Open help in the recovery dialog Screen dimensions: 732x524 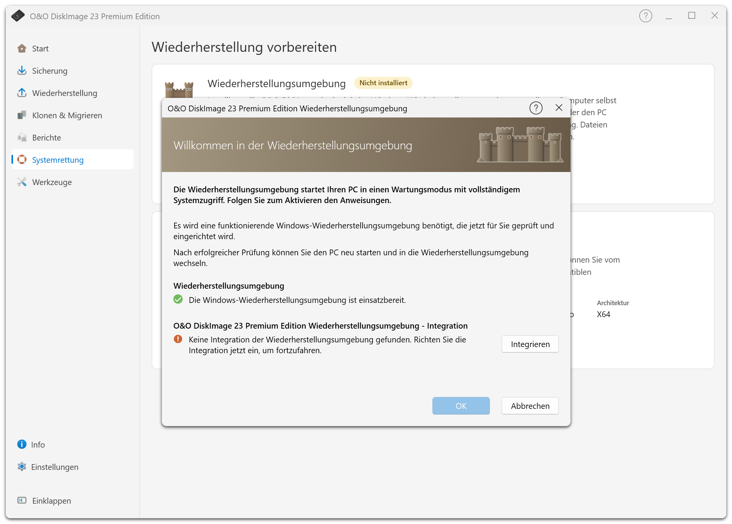(x=536, y=108)
